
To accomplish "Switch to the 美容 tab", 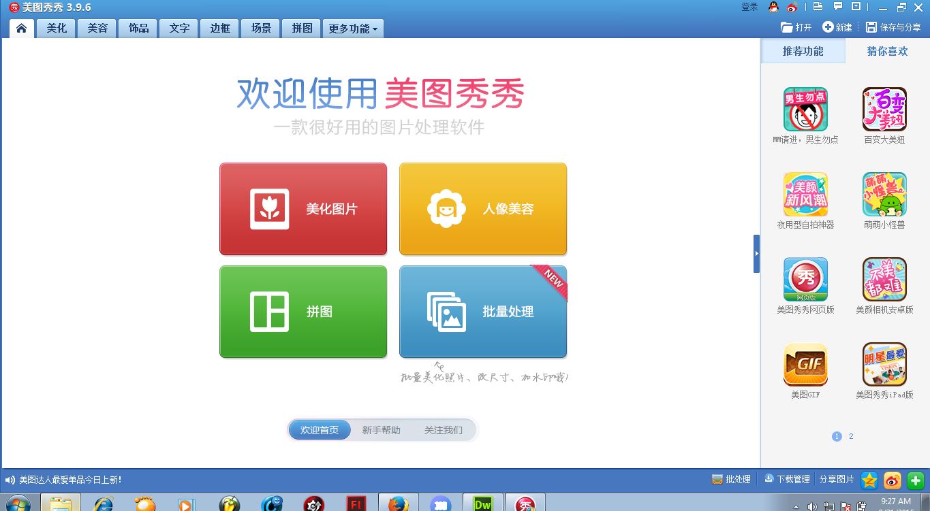I will coord(97,28).
